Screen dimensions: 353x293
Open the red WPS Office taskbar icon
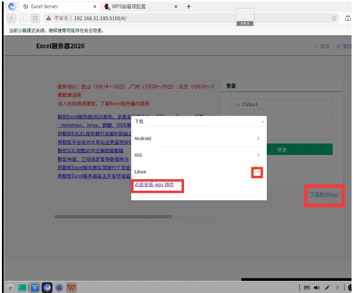[x=72, y=288]
